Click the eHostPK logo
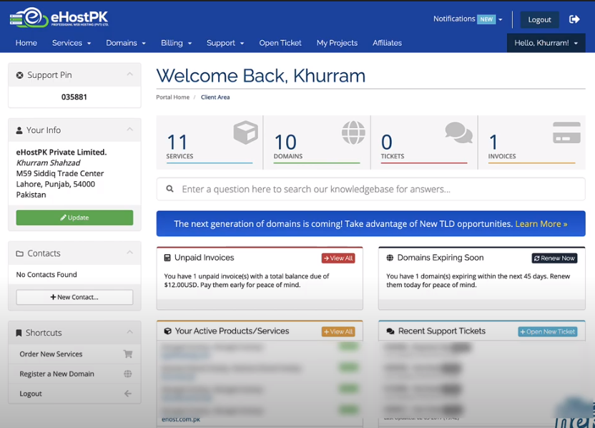This screenshot has width=595, height=428. 59,17
